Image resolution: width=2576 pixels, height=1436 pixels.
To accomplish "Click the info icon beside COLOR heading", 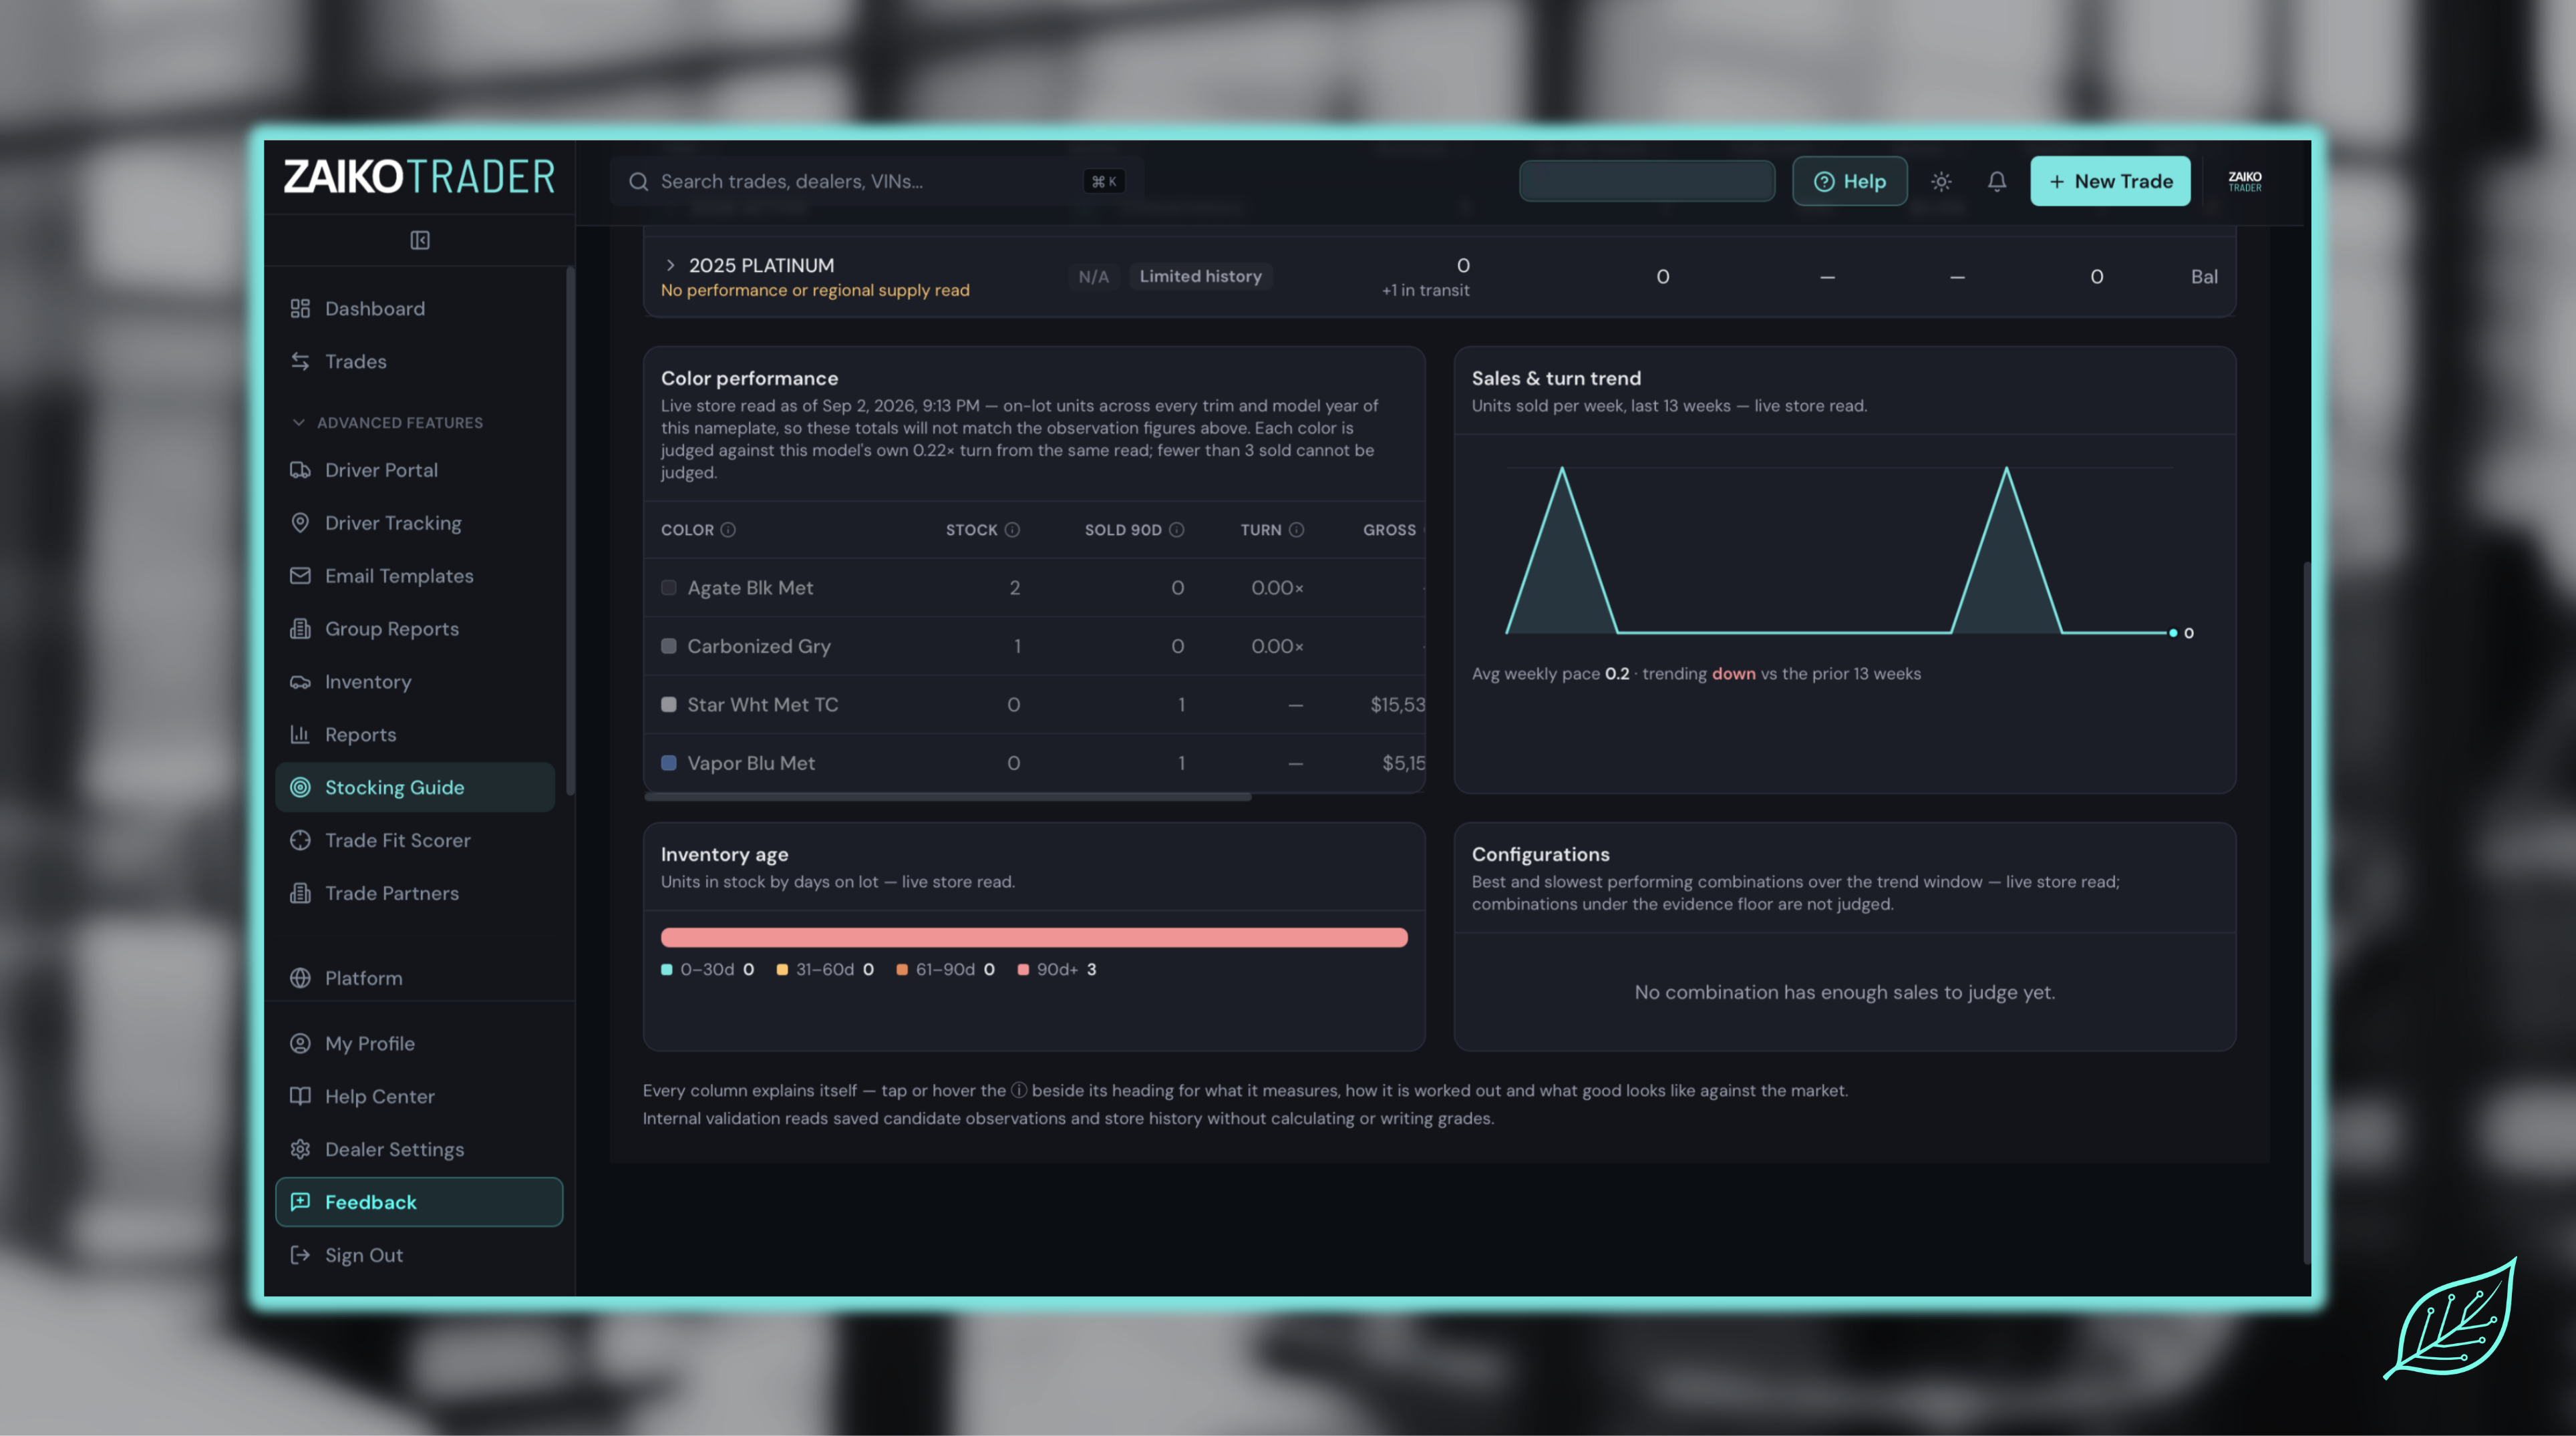I will [728, 530].
